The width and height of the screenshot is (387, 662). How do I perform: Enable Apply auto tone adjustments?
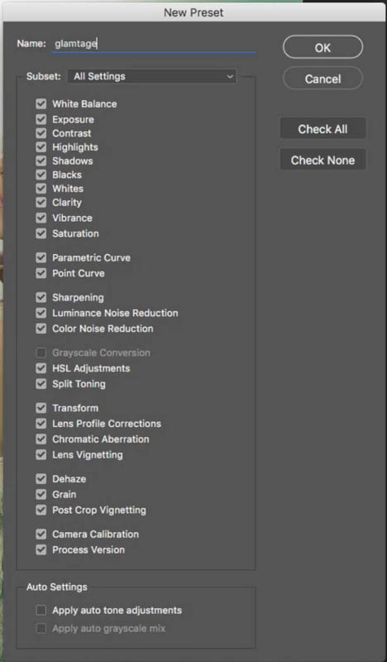point(41,610)
